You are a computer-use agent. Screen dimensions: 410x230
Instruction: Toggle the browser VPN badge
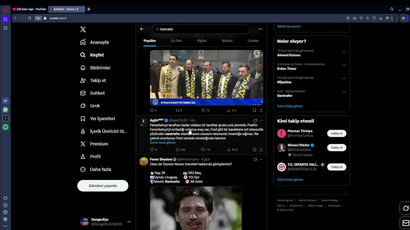point(38,18)
